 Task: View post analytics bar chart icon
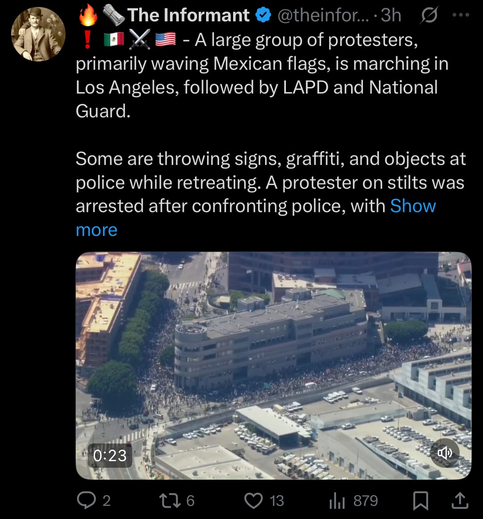coord(337,501)
